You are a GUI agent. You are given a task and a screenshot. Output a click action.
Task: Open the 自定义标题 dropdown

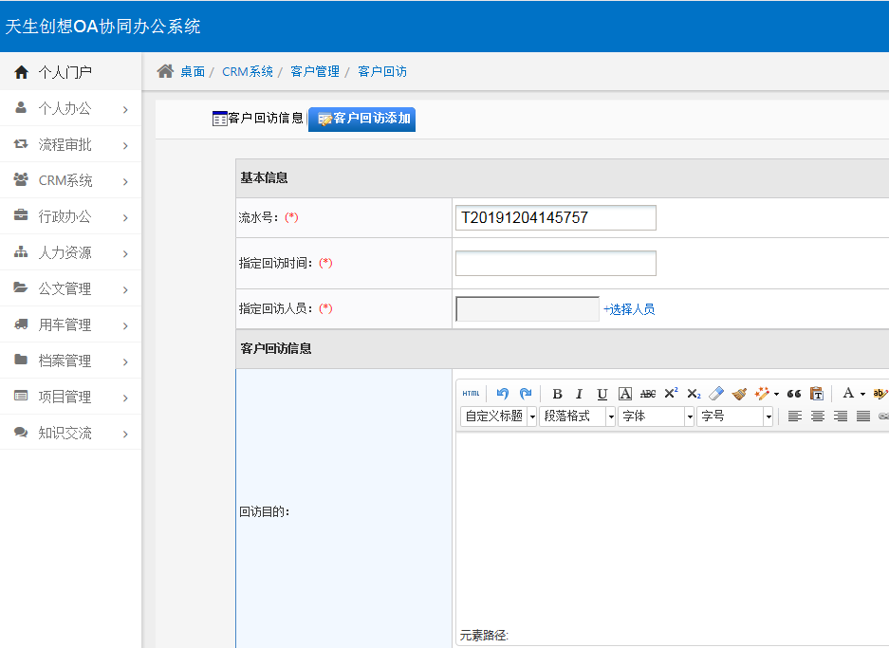tap(498, 417)
